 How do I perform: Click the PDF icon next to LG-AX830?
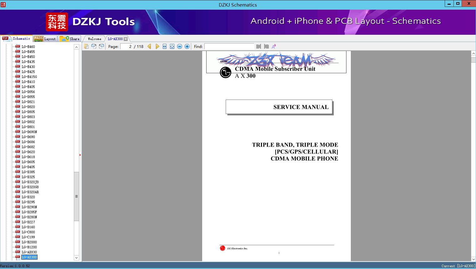tap(18, 252)
